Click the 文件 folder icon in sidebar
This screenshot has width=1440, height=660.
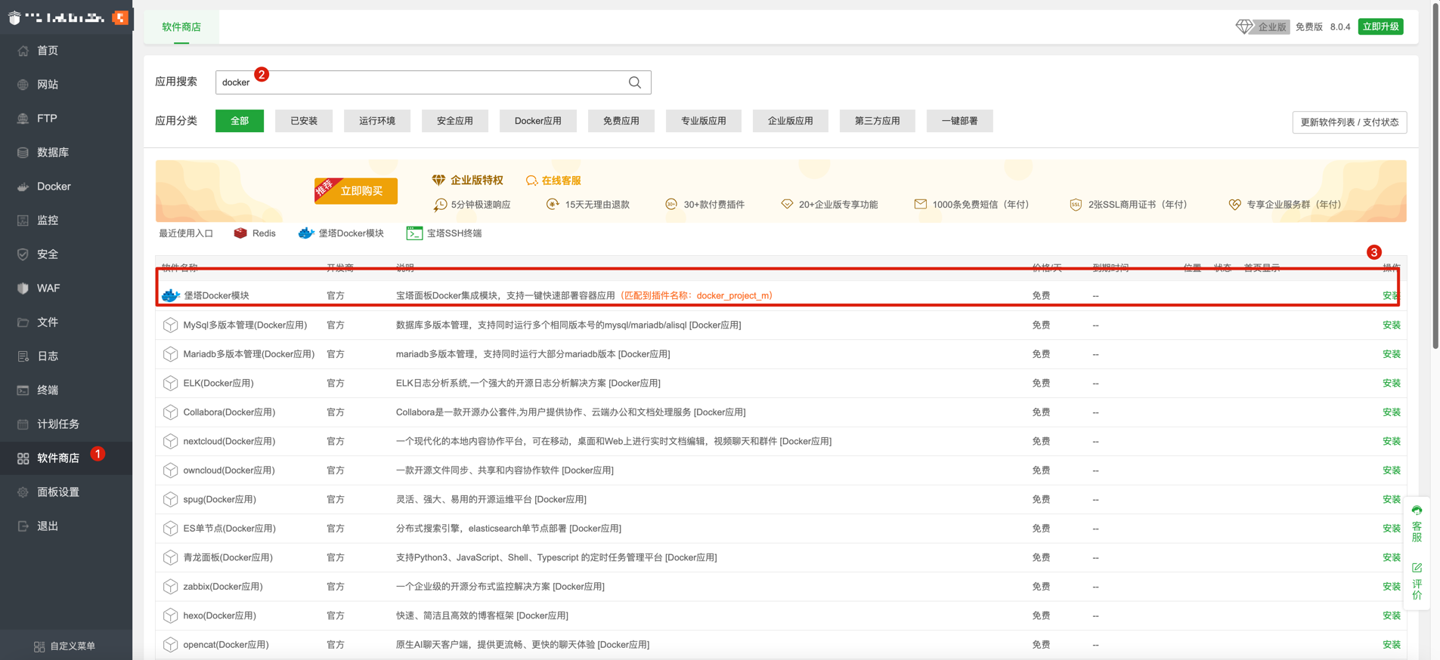click(x=23, y=322)
